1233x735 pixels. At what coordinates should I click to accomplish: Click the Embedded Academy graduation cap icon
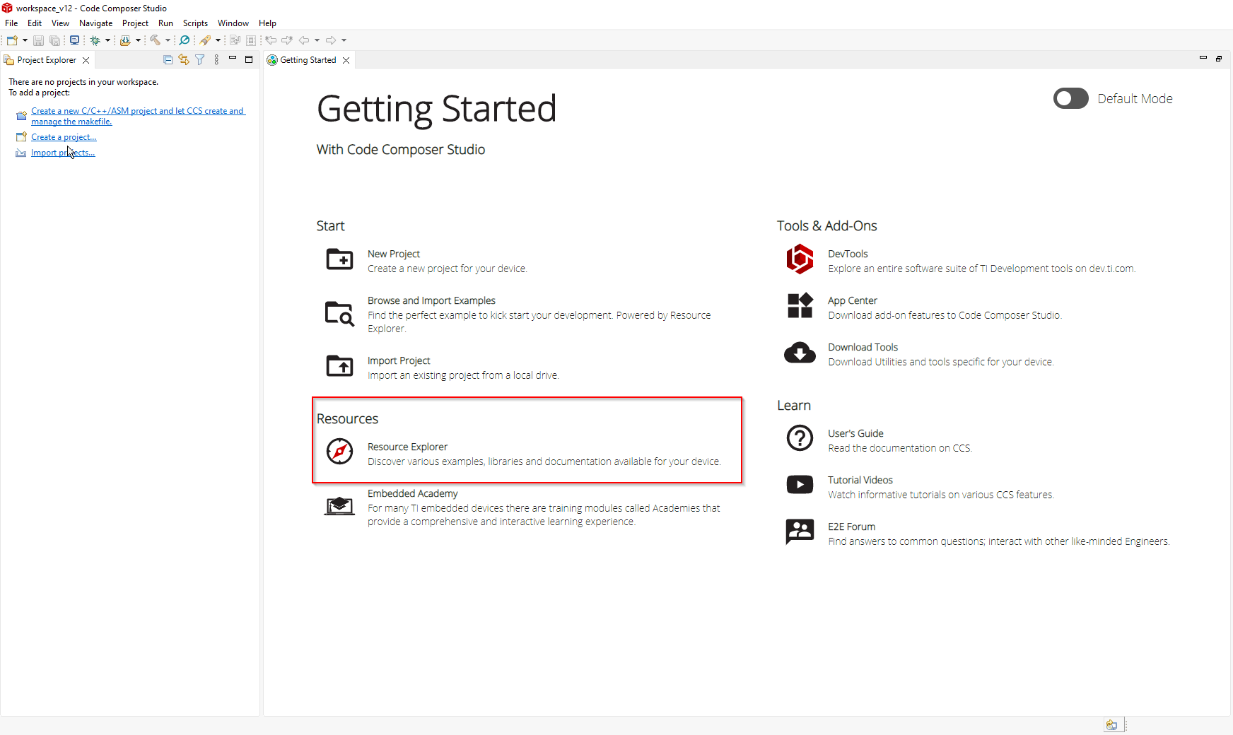click(x=339, y=506)
